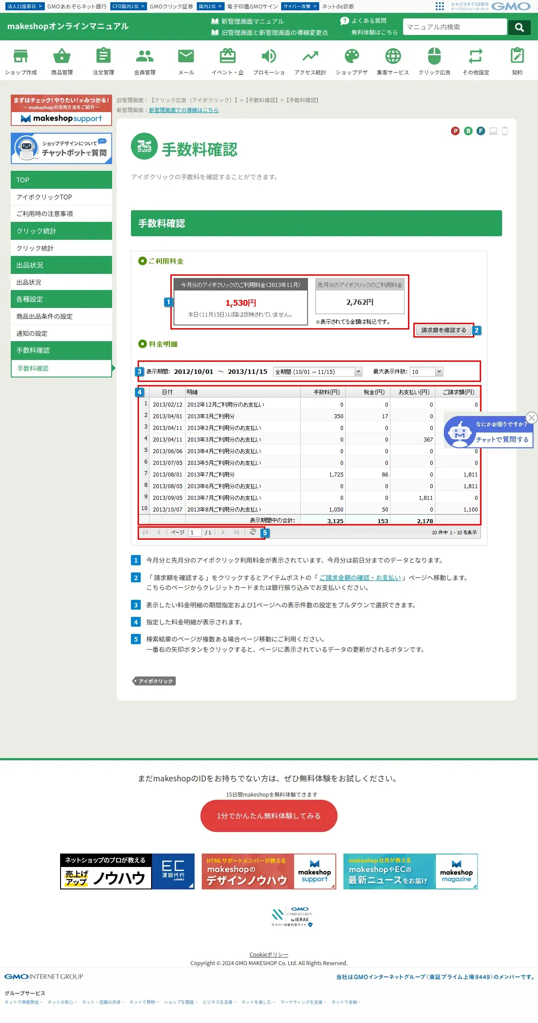Close the chat help popup

click(532, 418)
